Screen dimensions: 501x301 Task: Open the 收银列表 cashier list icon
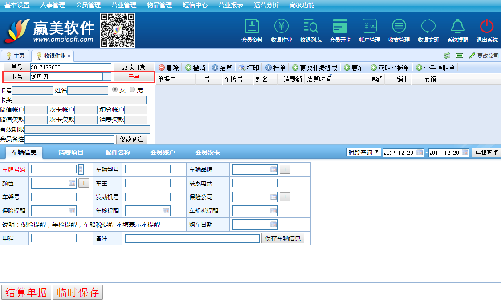pos(311,27)
